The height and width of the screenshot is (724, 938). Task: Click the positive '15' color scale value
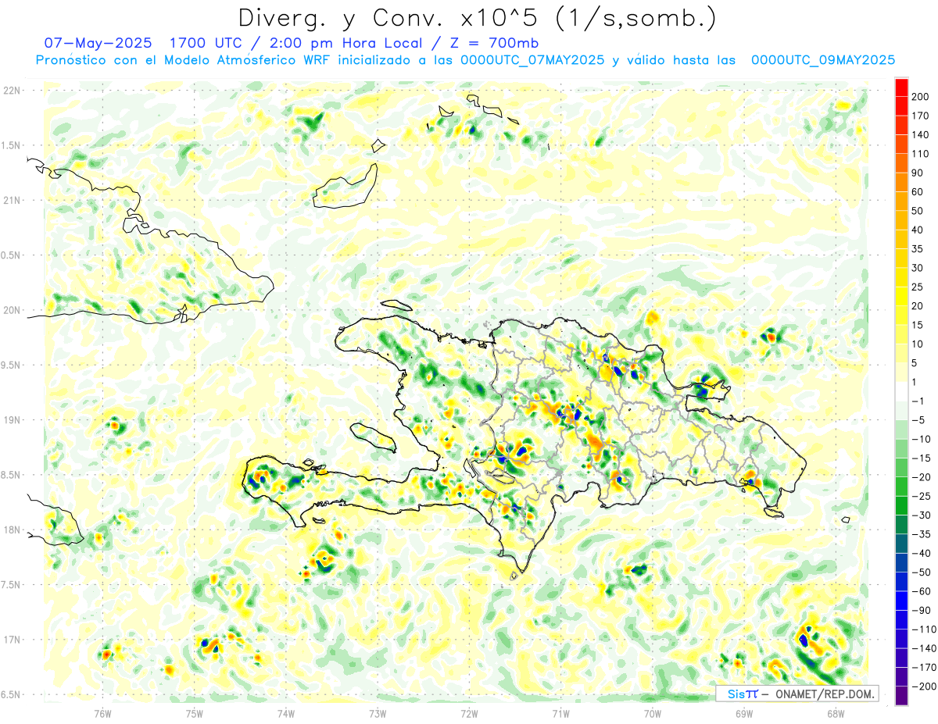click(x=918, y=325)
